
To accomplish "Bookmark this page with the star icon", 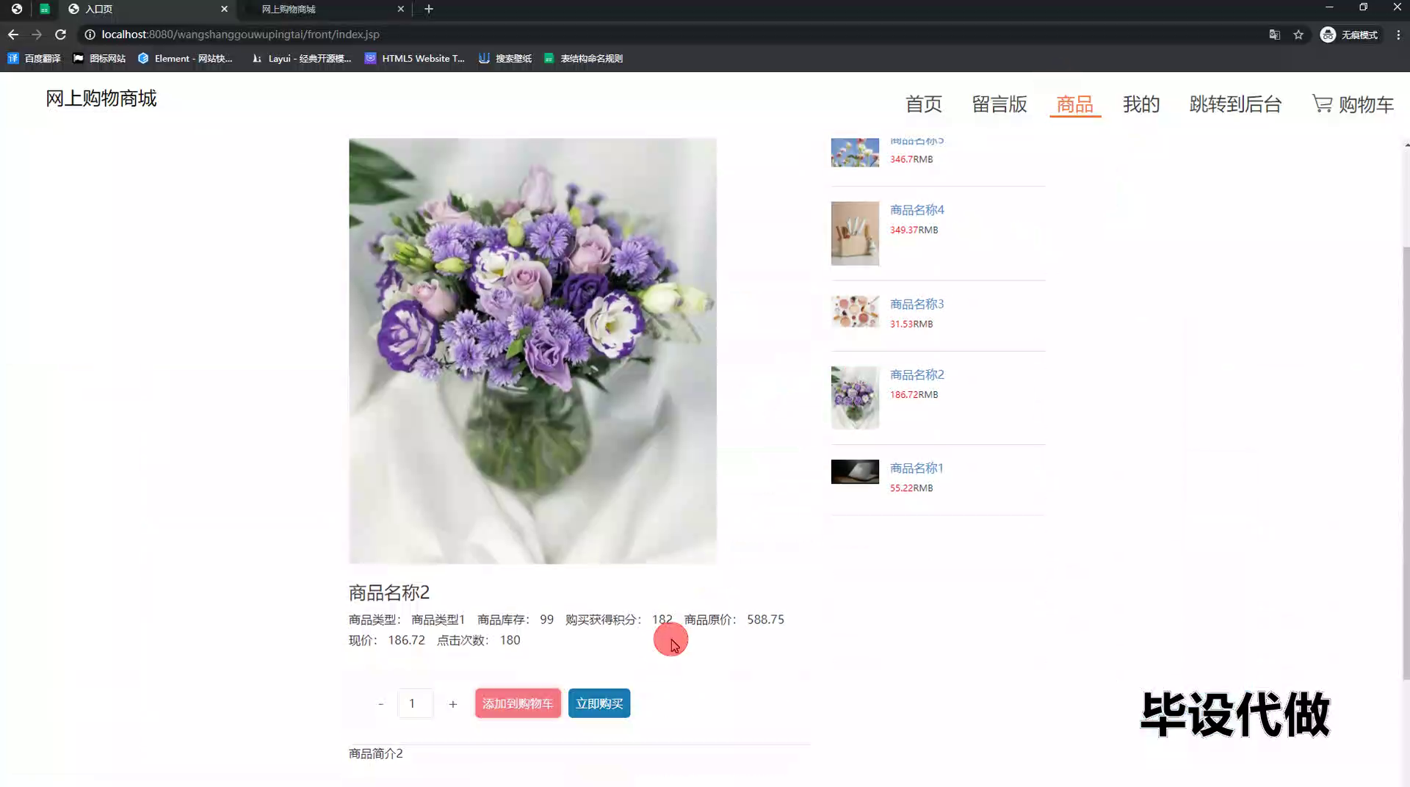I will point(1298,35).
